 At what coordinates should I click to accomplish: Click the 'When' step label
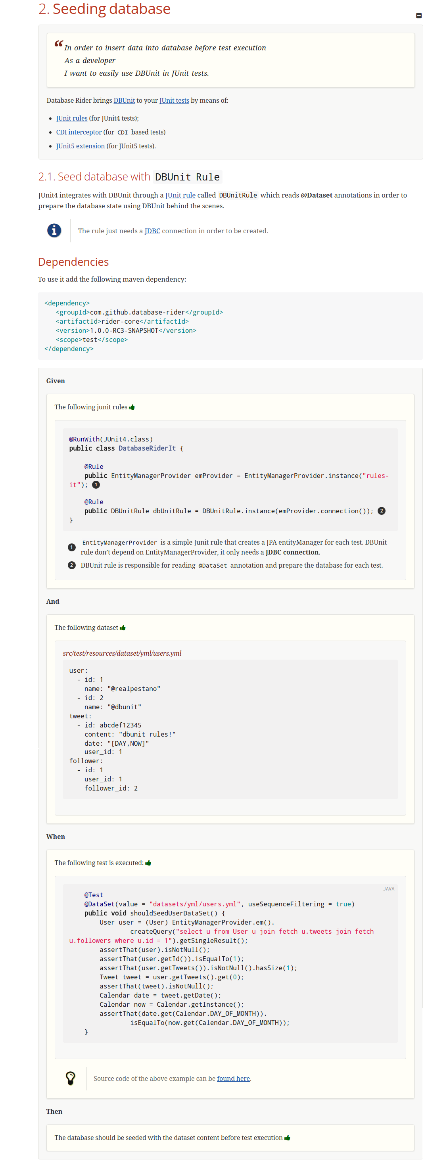[x=56, y=837]
